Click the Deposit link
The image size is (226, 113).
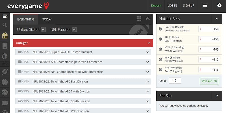(156, 5)
